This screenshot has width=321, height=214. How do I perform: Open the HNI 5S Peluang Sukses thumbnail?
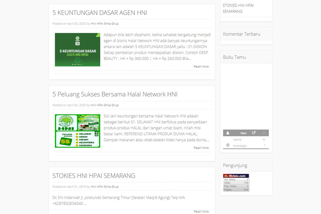[x=78, y=131]
